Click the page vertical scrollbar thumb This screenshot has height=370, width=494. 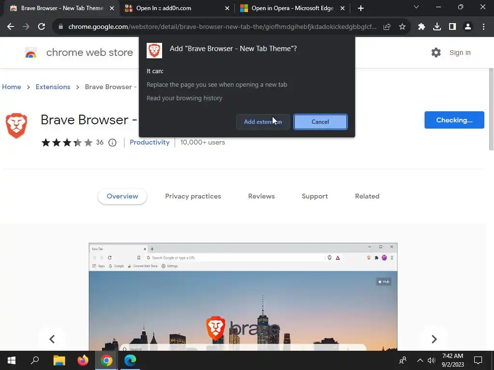(x=491, y=109)
